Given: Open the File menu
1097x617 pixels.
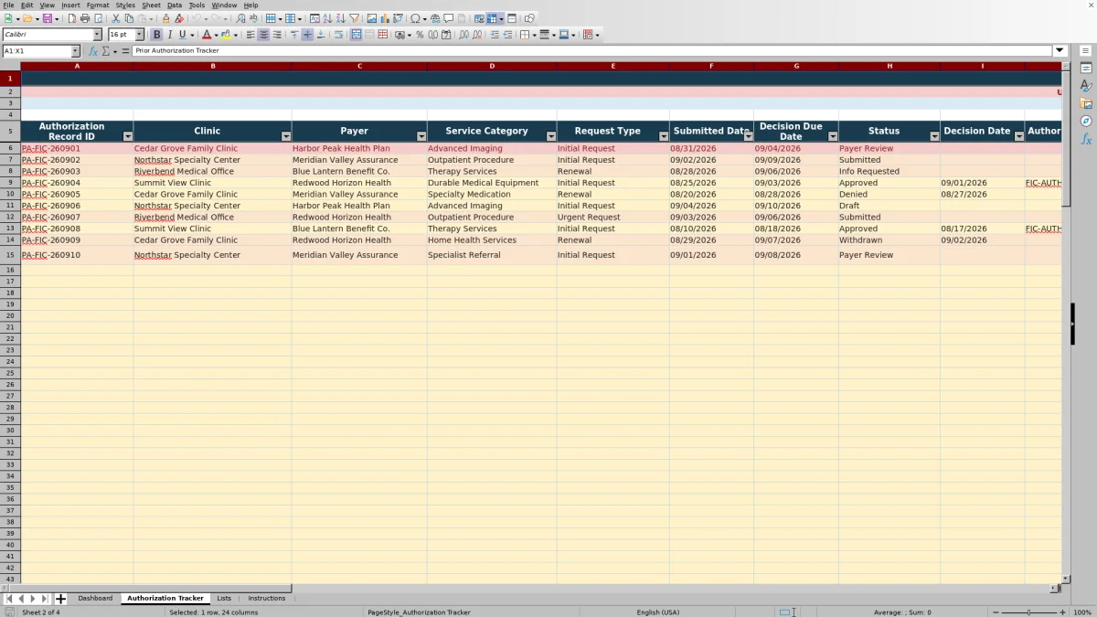Looking at the screenshot, I should (x=8, y=5).
